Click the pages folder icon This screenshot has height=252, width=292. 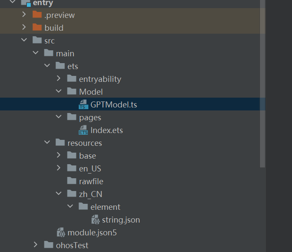(72, 117)
